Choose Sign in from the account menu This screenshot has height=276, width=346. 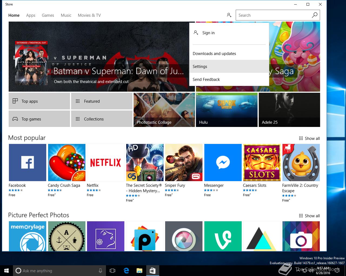[229, 33]
